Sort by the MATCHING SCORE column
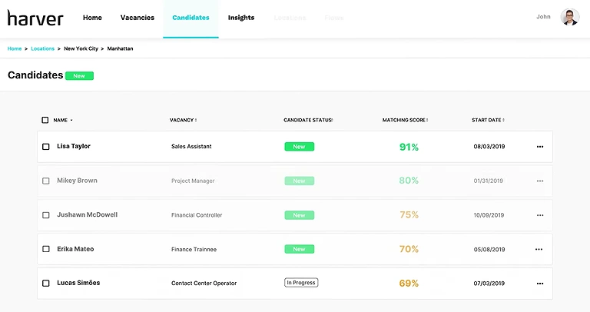 point(406,120)
